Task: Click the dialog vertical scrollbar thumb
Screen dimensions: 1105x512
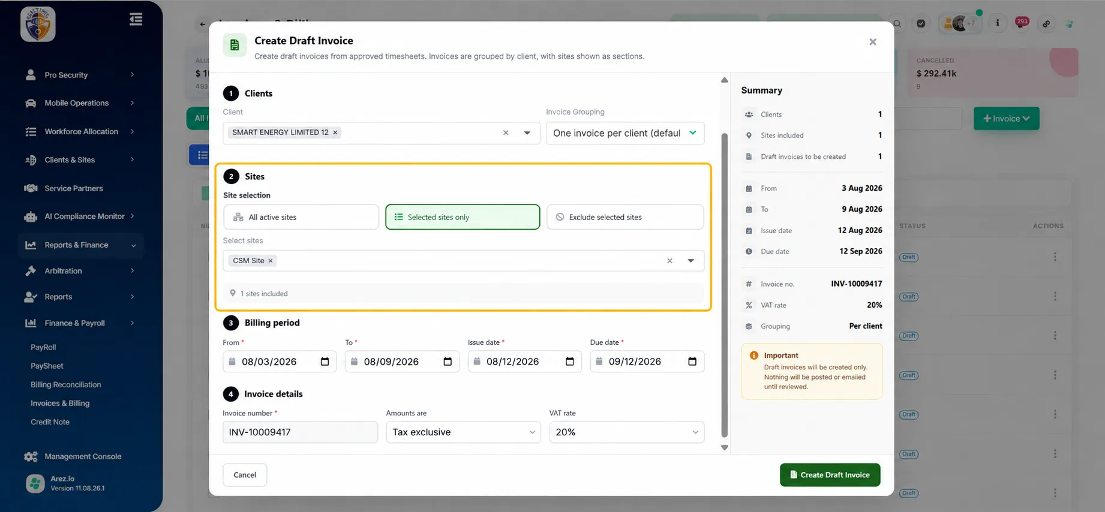Action: point(725,285)
